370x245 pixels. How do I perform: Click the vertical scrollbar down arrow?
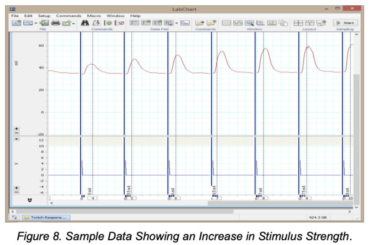coord(357,207)
